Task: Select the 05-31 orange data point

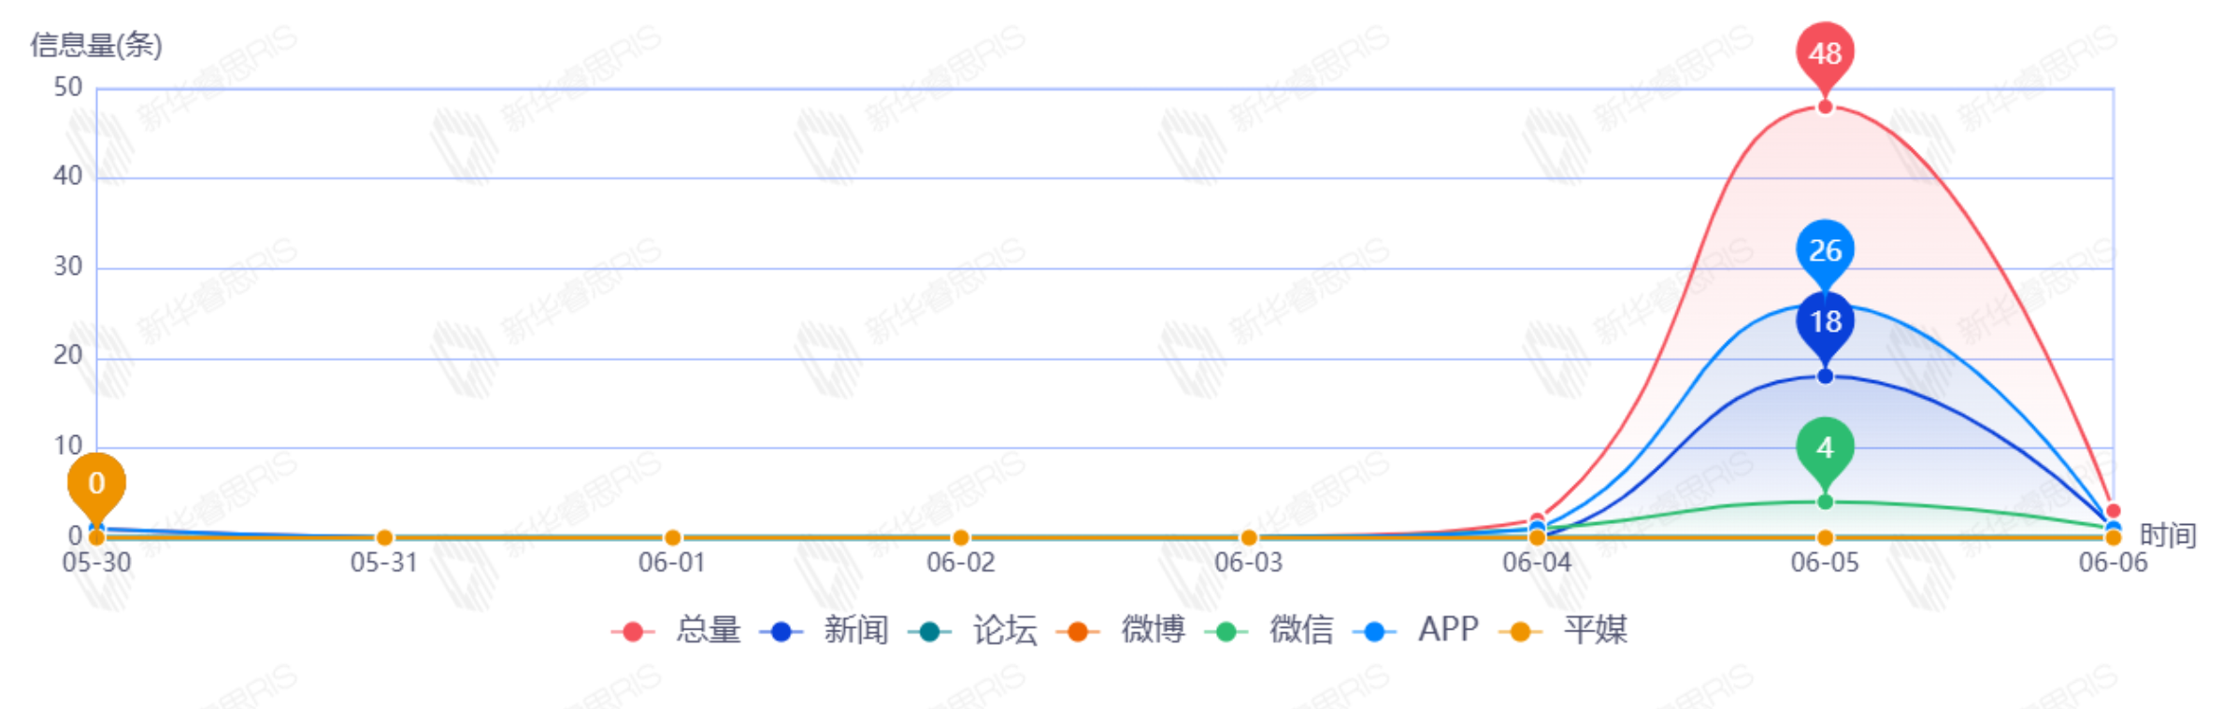Action: 384,538
